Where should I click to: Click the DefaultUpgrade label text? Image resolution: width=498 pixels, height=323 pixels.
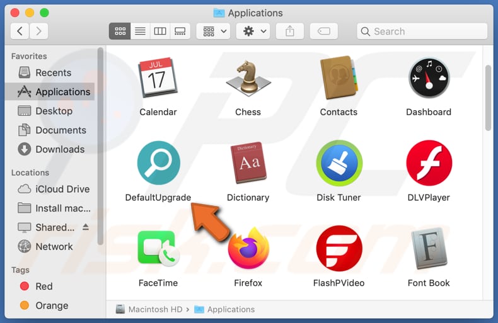[158, 198]
